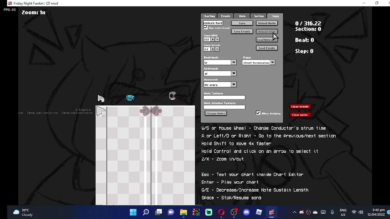Show hidden system tray icons

pos(294,212)
